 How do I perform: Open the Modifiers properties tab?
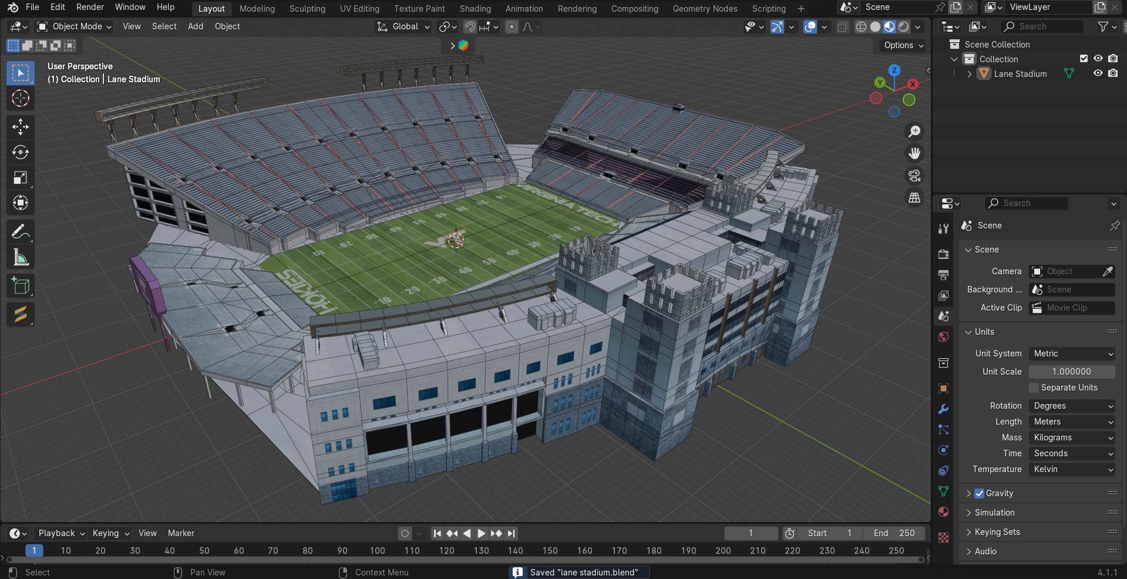pyautogui.click(x=943, y=409)
